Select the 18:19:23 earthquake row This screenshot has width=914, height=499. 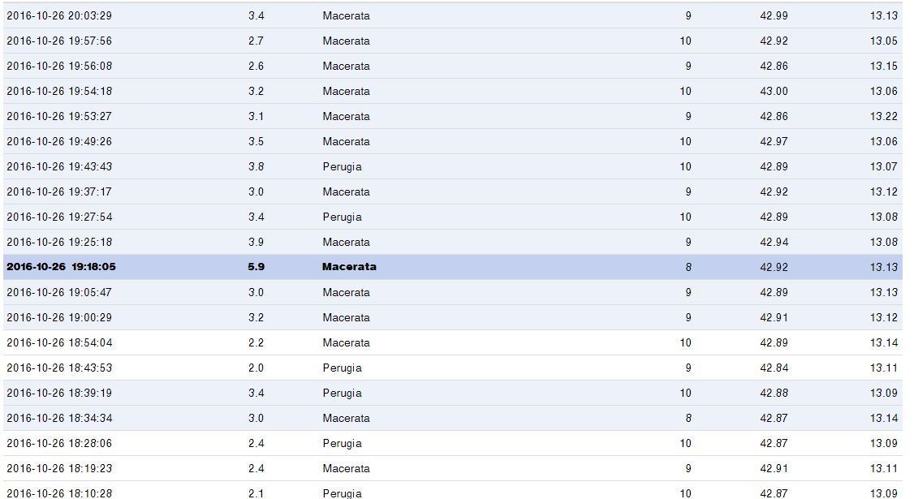(59, 468)
